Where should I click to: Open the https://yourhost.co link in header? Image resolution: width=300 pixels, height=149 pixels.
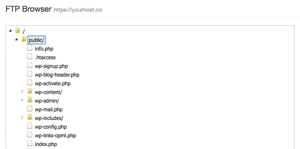click(x=78, y=10)
